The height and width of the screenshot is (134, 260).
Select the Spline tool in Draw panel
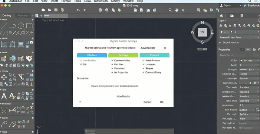coord(6,32)
